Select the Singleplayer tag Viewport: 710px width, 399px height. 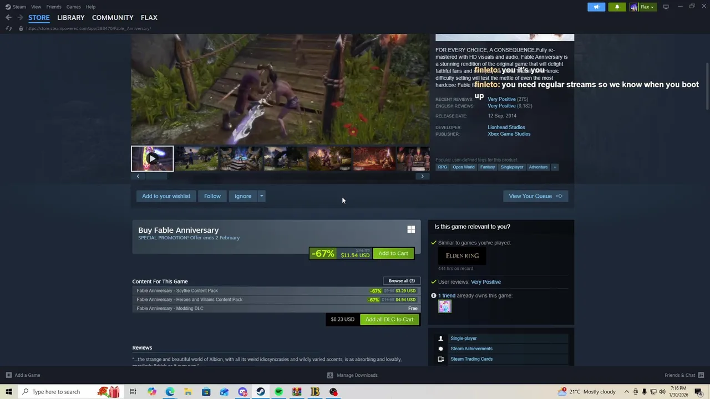pos(511,167)
